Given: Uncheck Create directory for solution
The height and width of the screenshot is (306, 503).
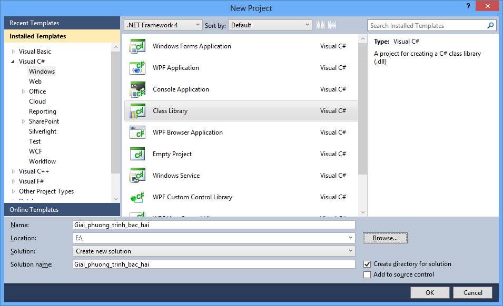Looking at the screenshot, I should (367, 264).
